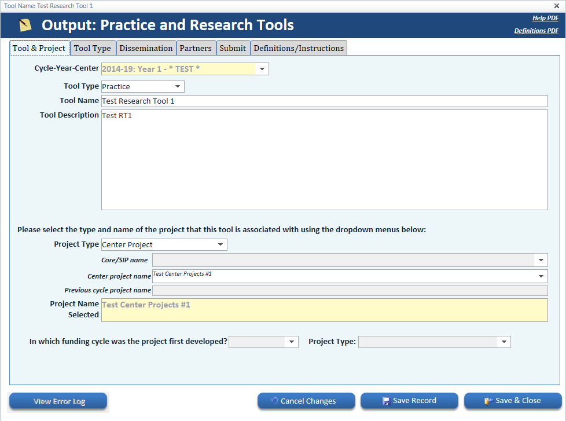Go to the Partners tab

point(196,48)
